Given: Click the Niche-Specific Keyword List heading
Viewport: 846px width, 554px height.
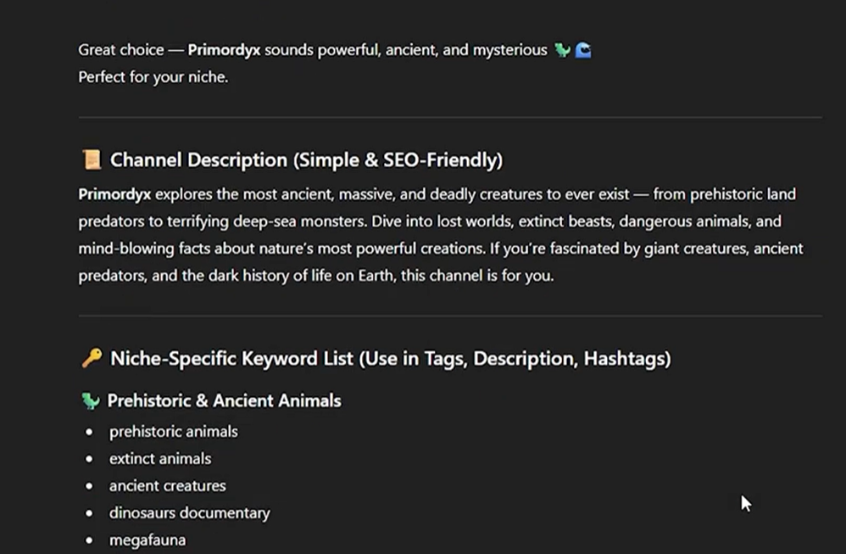Looking at the screenshot, I should pos(390,359).
